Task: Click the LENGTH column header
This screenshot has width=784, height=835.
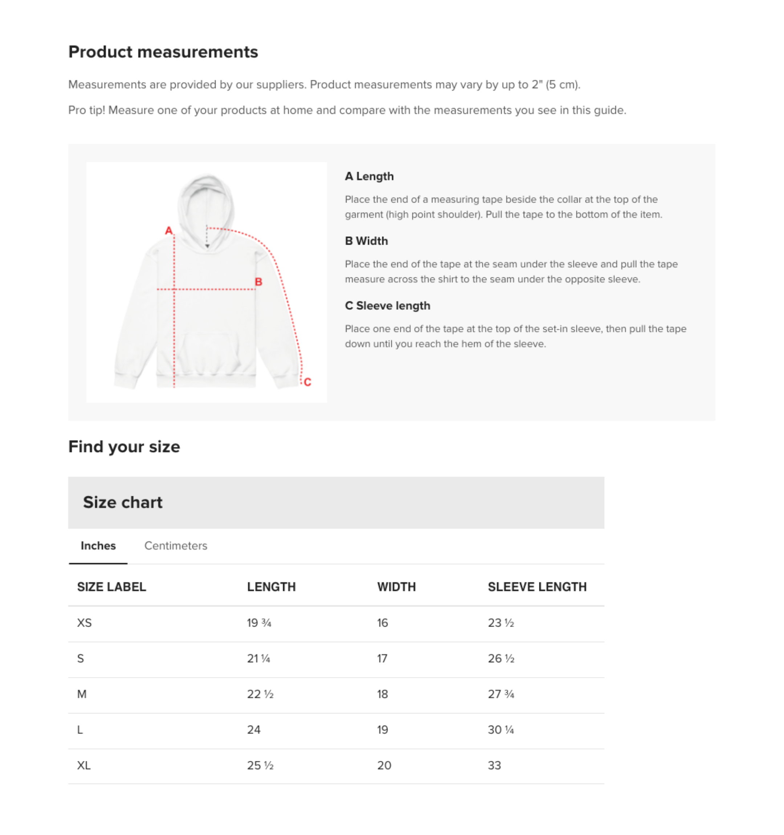Action: (271, 587)
